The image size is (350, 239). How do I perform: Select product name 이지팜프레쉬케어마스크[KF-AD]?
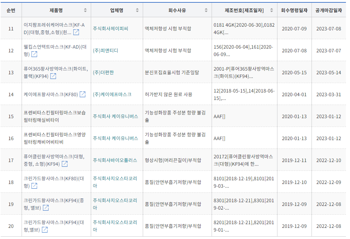(x=54, y=29)
